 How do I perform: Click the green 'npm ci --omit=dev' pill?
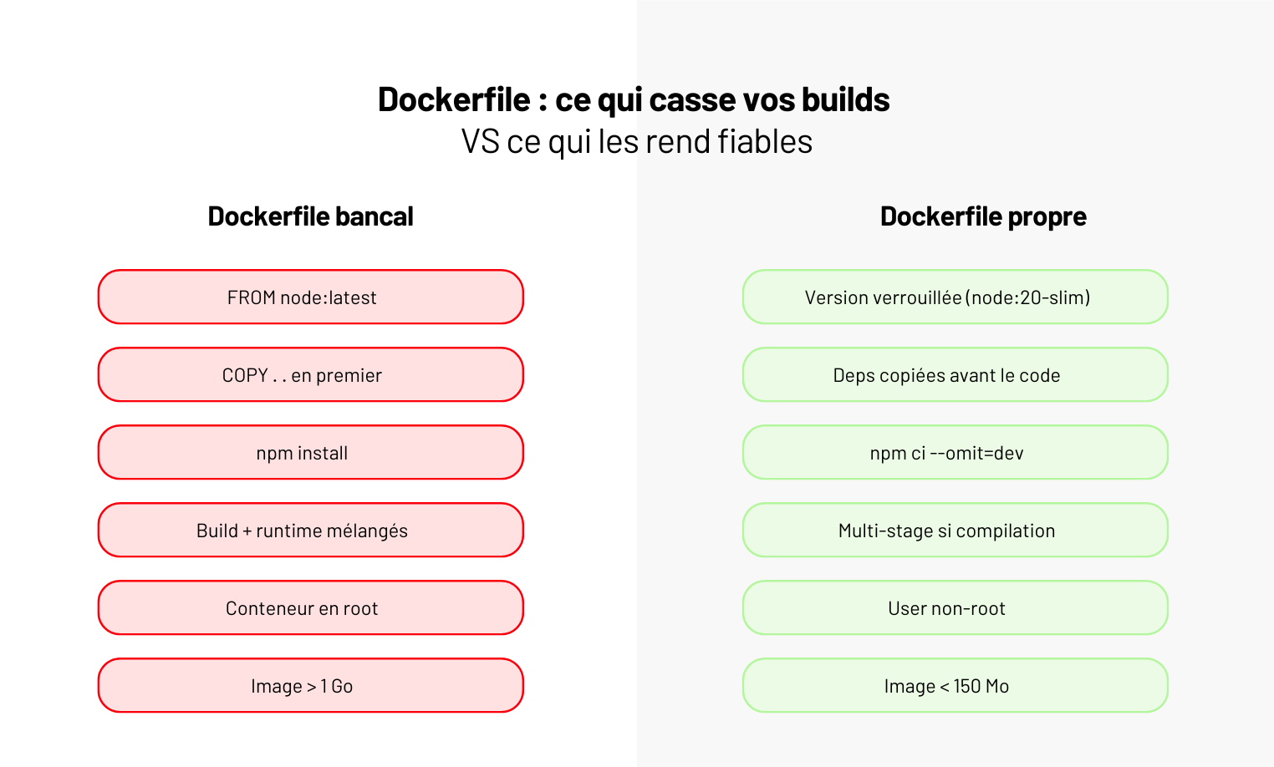point(955,453)
